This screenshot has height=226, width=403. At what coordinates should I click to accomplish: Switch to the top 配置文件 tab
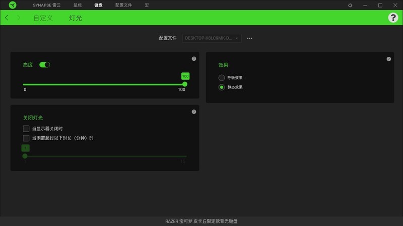pyautogui.click(x=123, y=5)
